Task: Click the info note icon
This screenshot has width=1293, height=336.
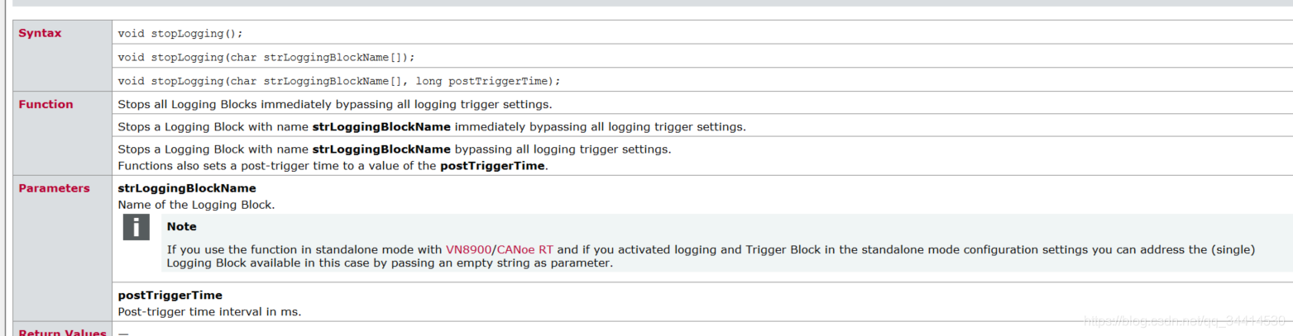Action: [136, 227]
